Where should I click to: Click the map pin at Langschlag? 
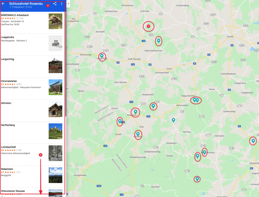[102, 56]
